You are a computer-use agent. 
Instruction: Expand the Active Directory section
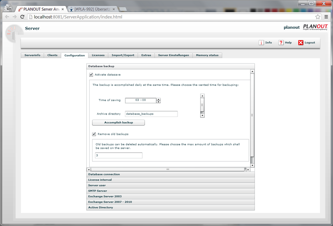tap(171, 208)
